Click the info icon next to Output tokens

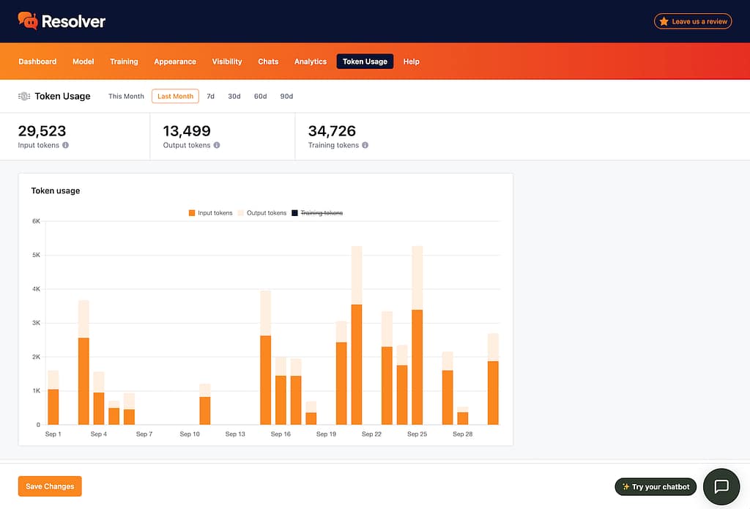(x=217, y=145)
